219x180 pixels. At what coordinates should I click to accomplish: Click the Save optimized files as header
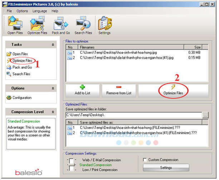click(x=140, y=123)
